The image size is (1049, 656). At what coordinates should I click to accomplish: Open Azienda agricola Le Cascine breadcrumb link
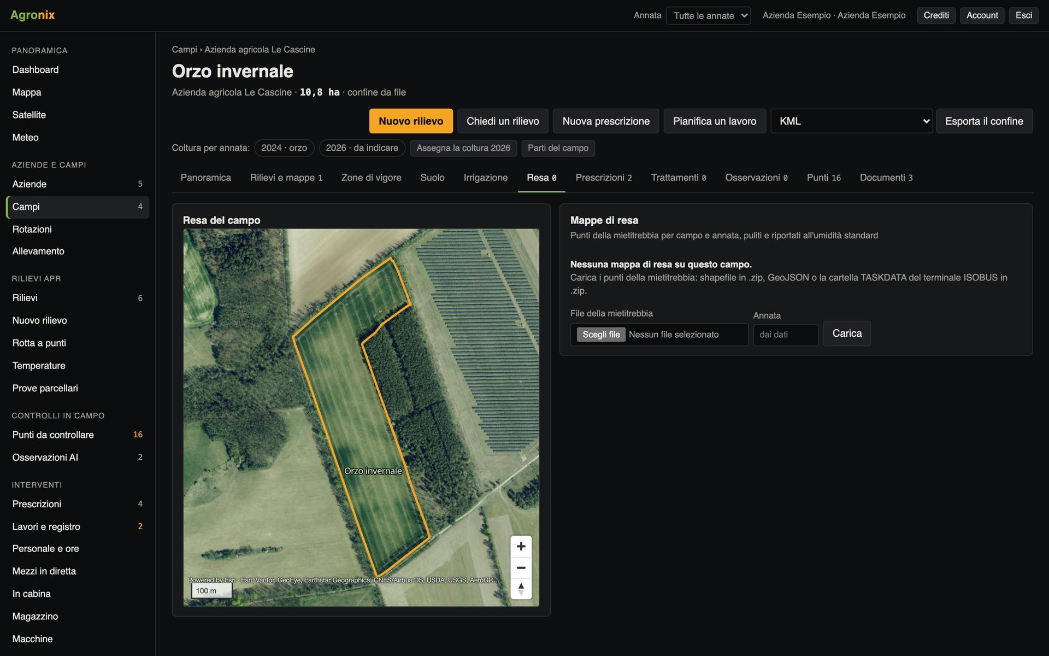260,49
